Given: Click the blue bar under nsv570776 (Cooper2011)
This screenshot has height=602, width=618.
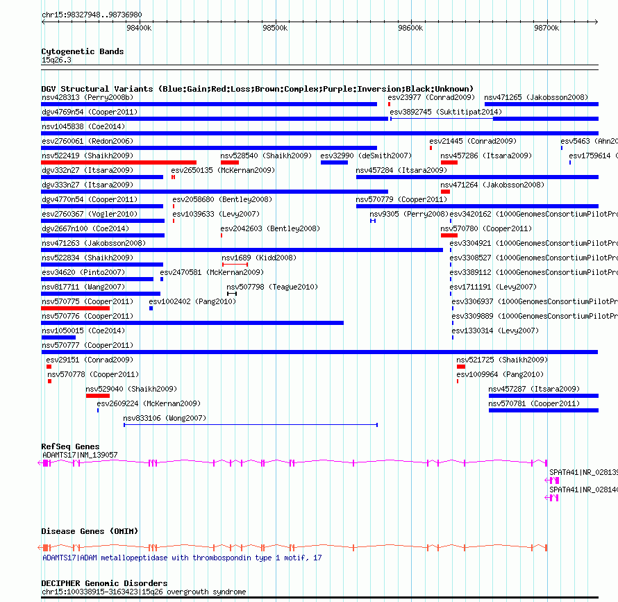Looking at the screenshot, I should (192, 323).
